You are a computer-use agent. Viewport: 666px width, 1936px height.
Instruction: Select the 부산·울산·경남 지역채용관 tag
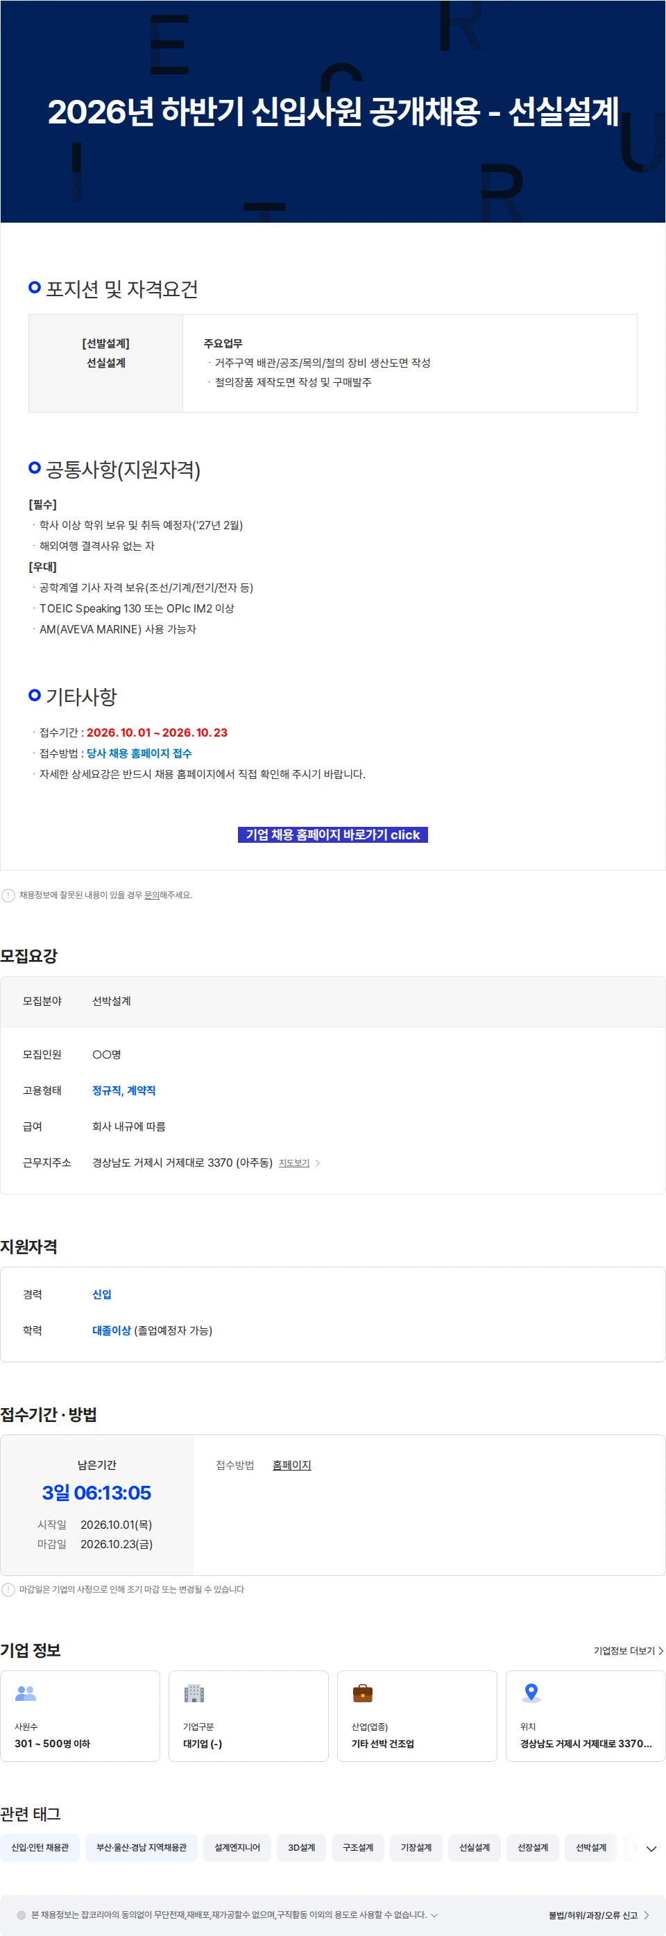(142, 1847)
